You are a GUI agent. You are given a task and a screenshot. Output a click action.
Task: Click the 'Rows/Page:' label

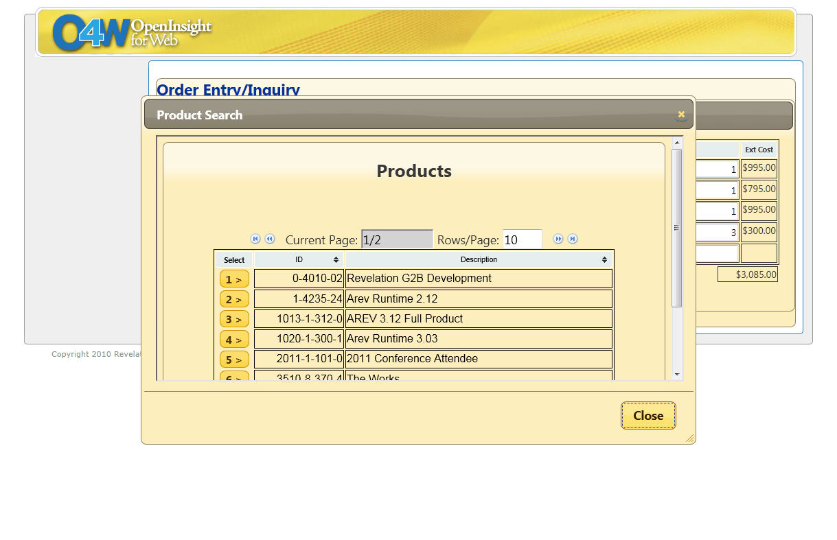point(468,239)
